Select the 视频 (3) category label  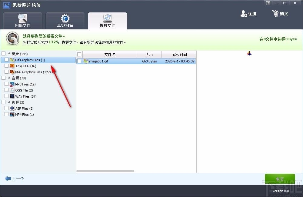[18, 102]
